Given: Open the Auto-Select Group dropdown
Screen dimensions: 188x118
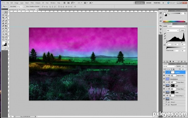Looking at the screenshot, I should click(20, 7).
